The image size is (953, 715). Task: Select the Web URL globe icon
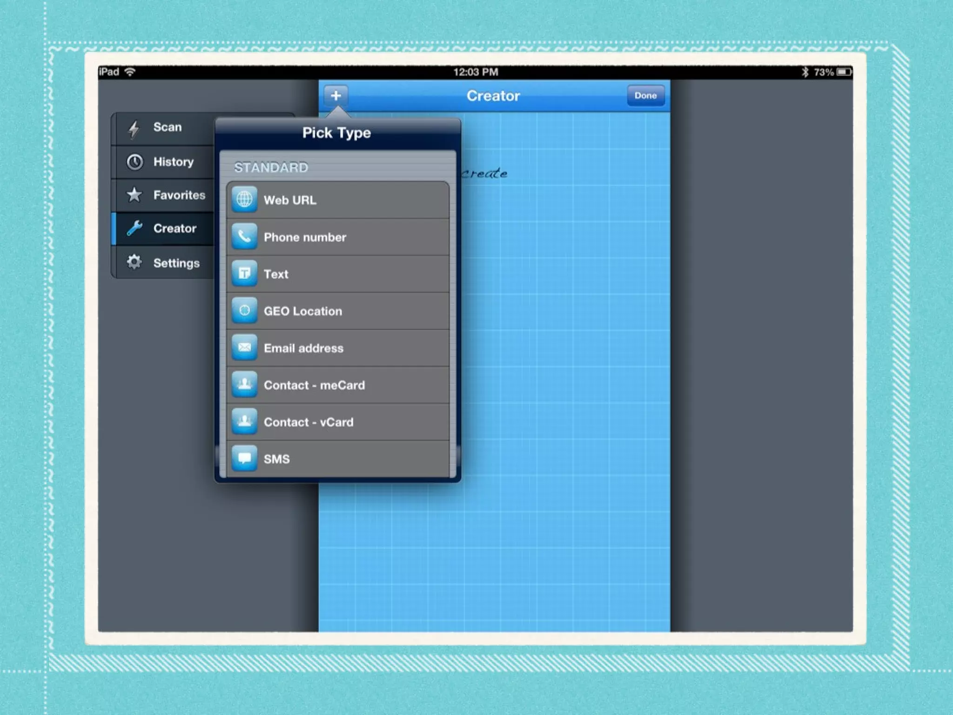pos(244,200)
